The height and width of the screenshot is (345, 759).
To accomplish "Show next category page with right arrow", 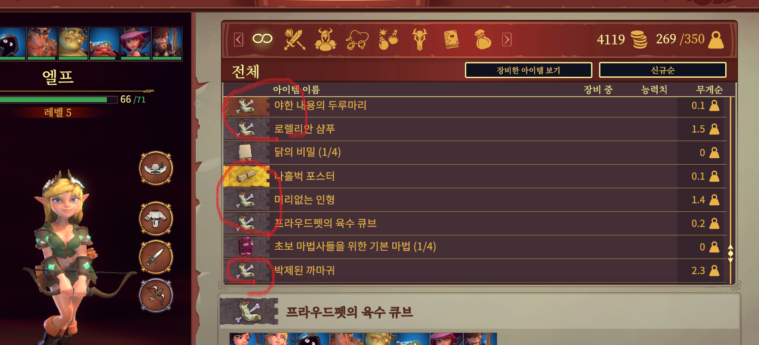I will [507, 40].
